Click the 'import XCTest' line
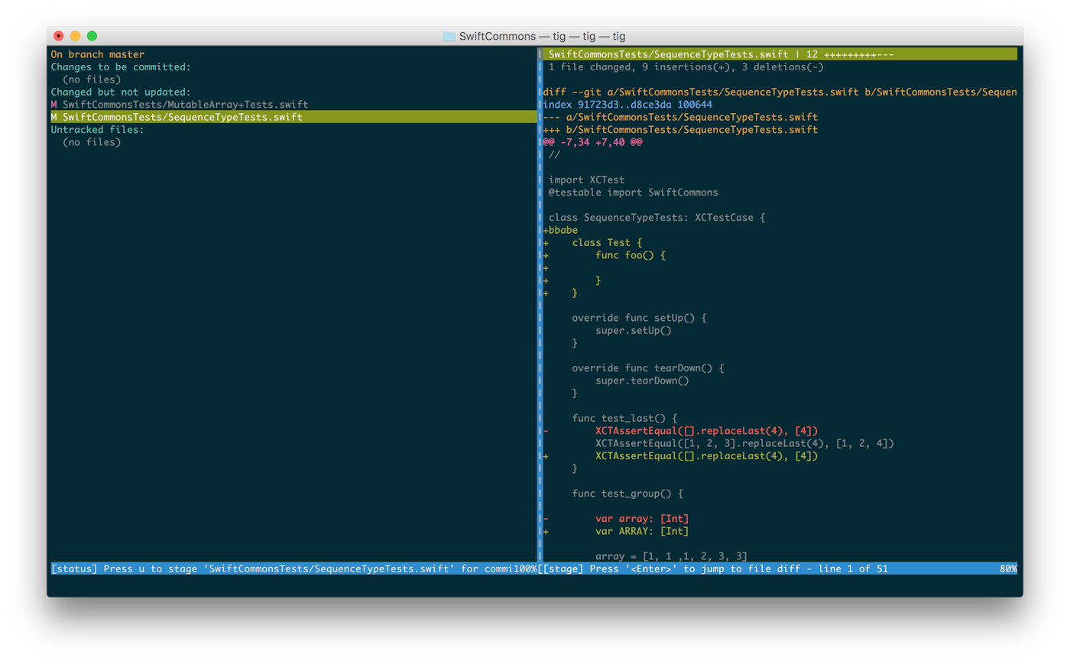 586,180
